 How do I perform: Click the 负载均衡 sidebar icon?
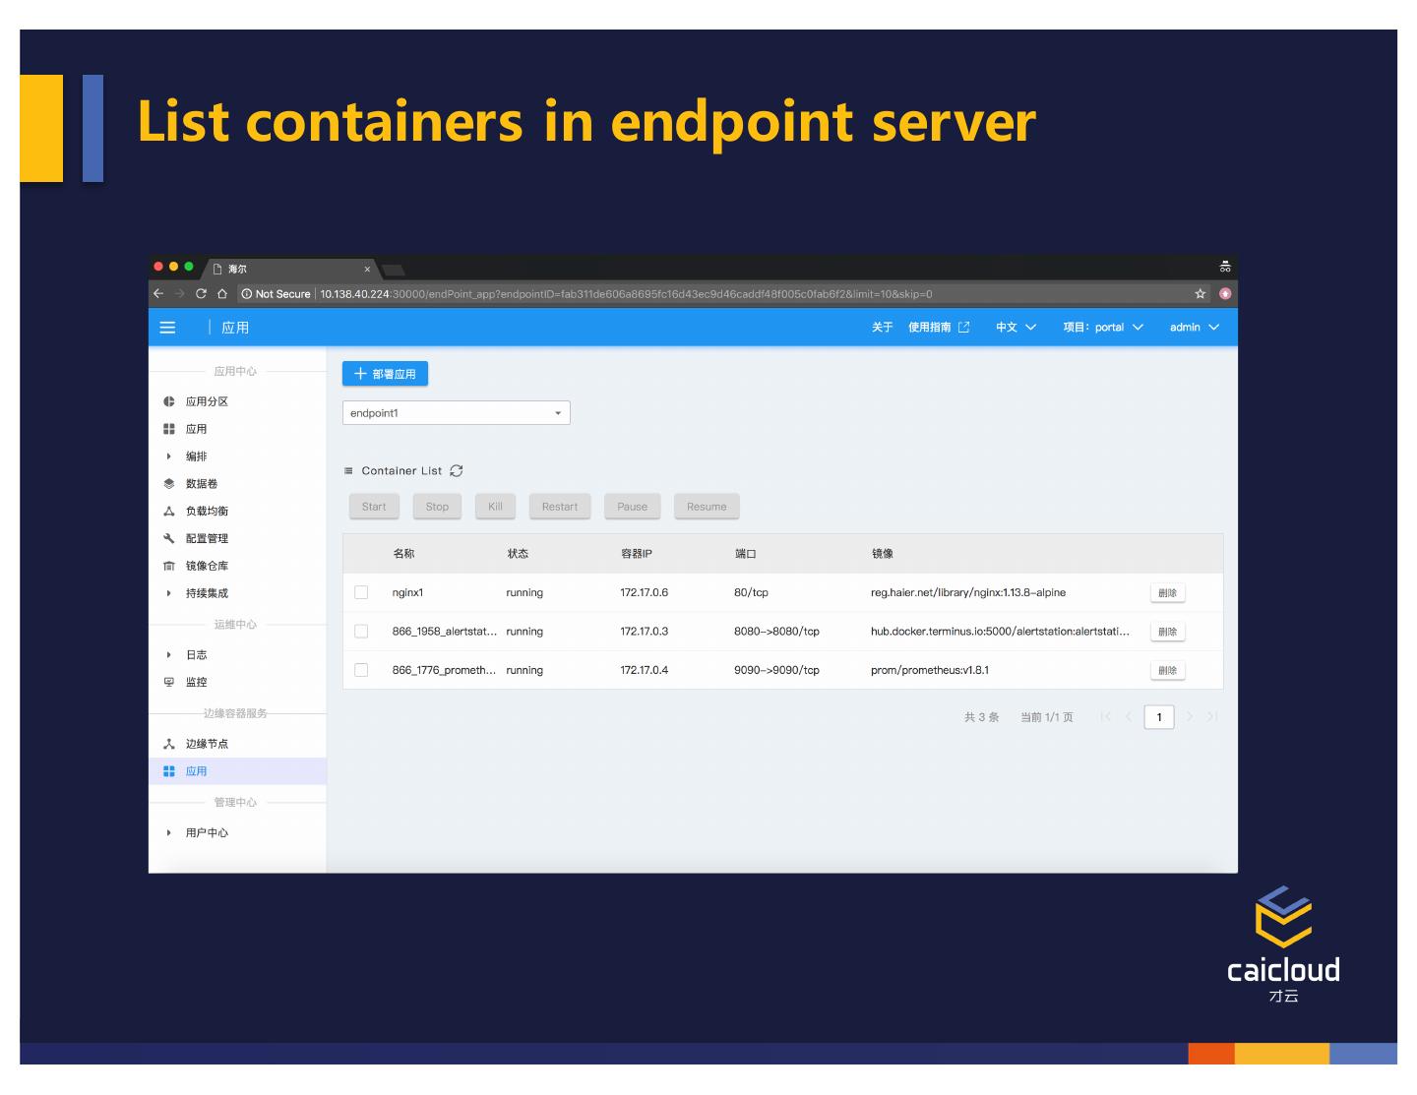click(x=169, y=512)
